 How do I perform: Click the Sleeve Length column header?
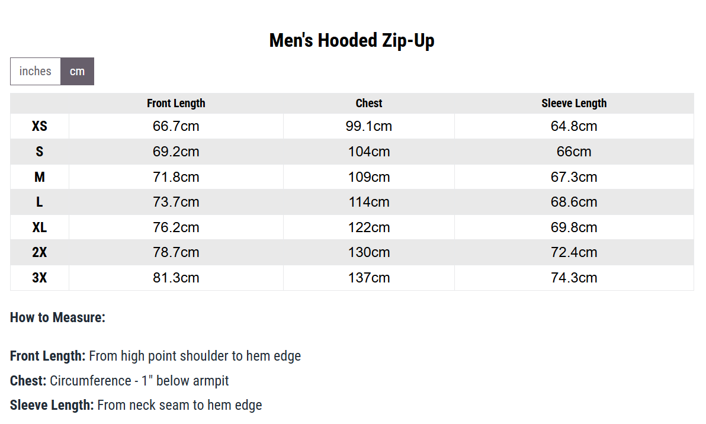574,103
